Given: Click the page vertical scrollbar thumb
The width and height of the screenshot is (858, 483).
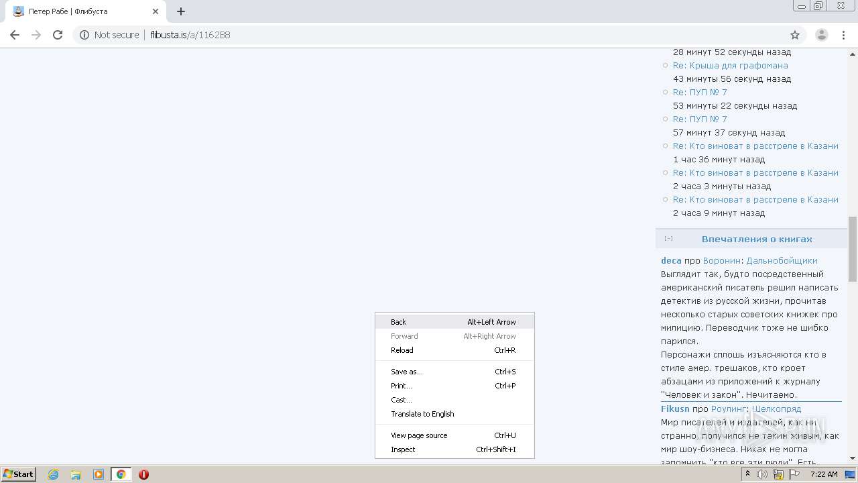Looking at the screenshot, I should (853, 249).
